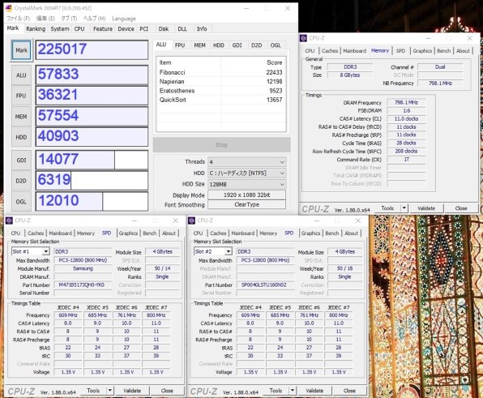Open Tools dropdown arrow in Slot #1 window
The height and width of the screenshot is (398, 483).
pos(110,391)
